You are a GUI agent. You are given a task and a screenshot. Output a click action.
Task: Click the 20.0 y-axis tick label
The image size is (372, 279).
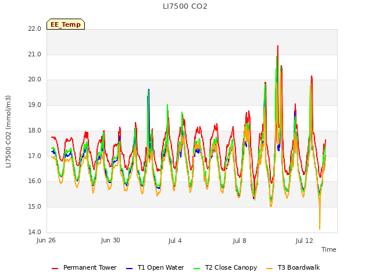coord(35,80)
